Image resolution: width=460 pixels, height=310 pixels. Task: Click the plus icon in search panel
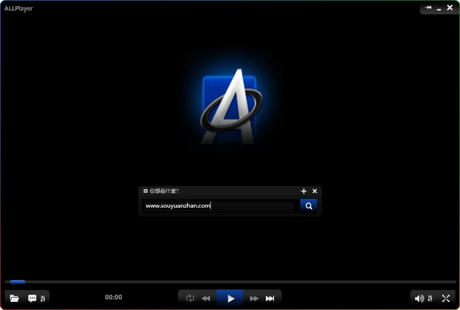coord(304,191)
